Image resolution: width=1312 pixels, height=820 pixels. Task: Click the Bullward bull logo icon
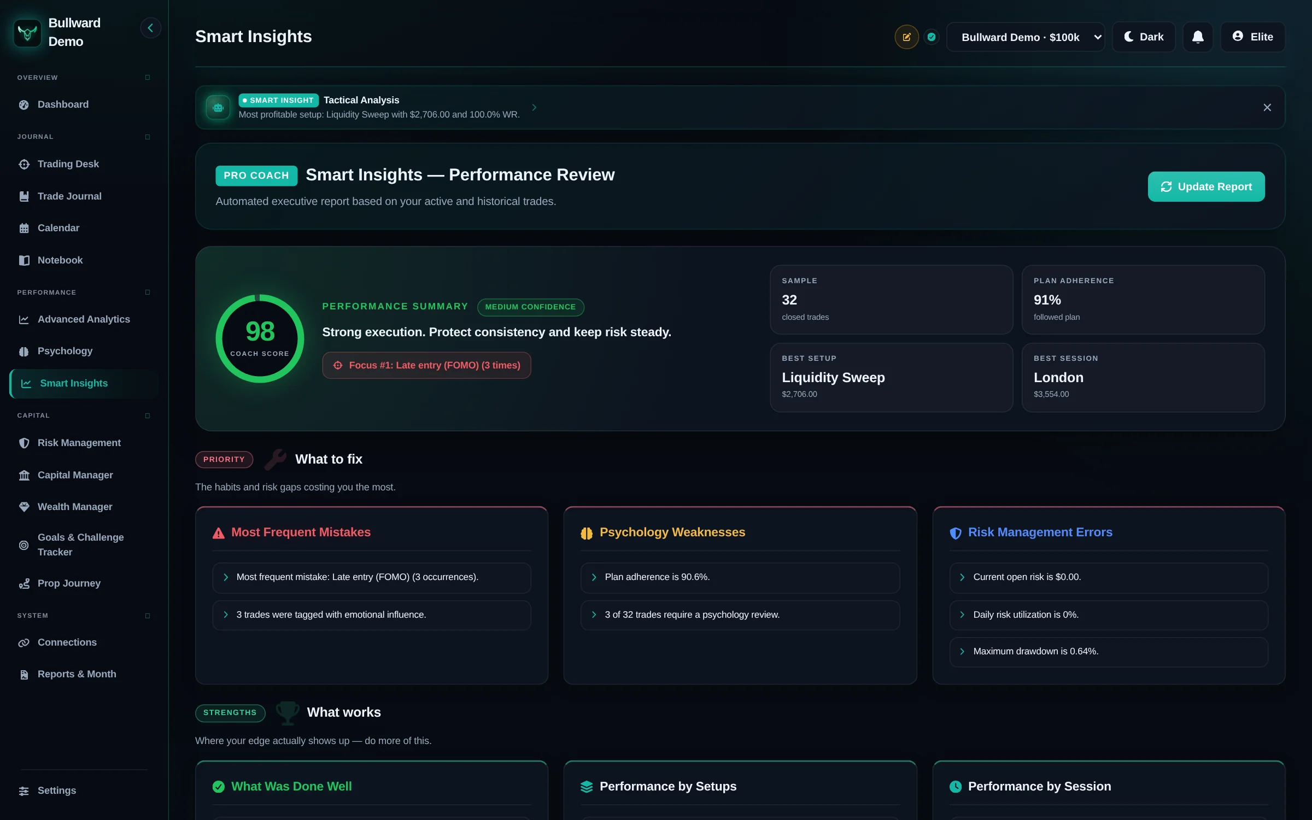(x=27, y=33)
